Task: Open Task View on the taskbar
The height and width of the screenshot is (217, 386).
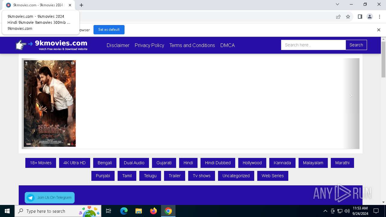Action: click(109, 211)
